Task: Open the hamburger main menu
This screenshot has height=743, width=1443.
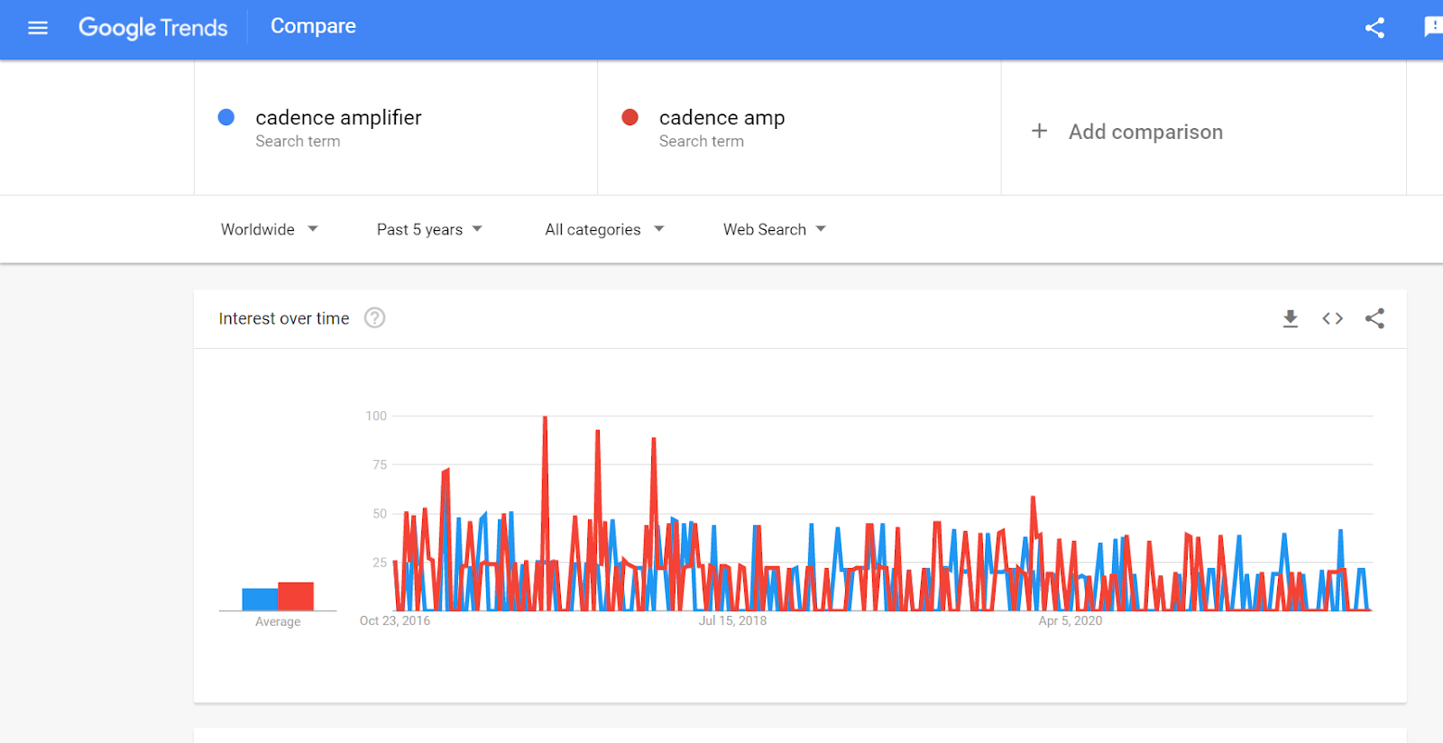Action: pos(38,28)
